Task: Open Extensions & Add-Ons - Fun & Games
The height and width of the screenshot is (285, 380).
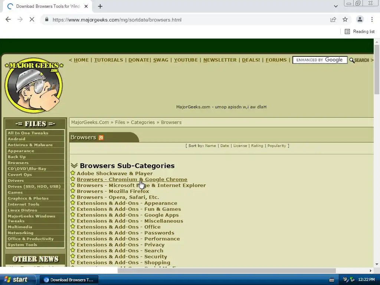Action: pyautogui.click(x=129, y=209)
